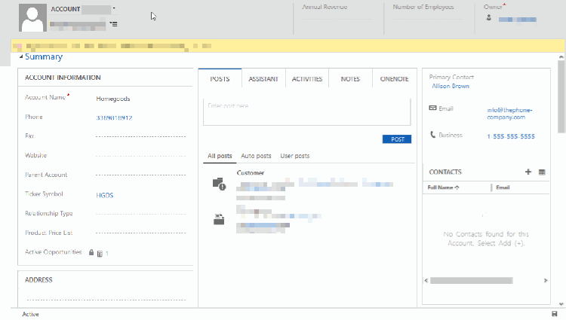Click the account profile picture placeholder
This screenshot has width=566, height=320.
(x=32, y=18)
